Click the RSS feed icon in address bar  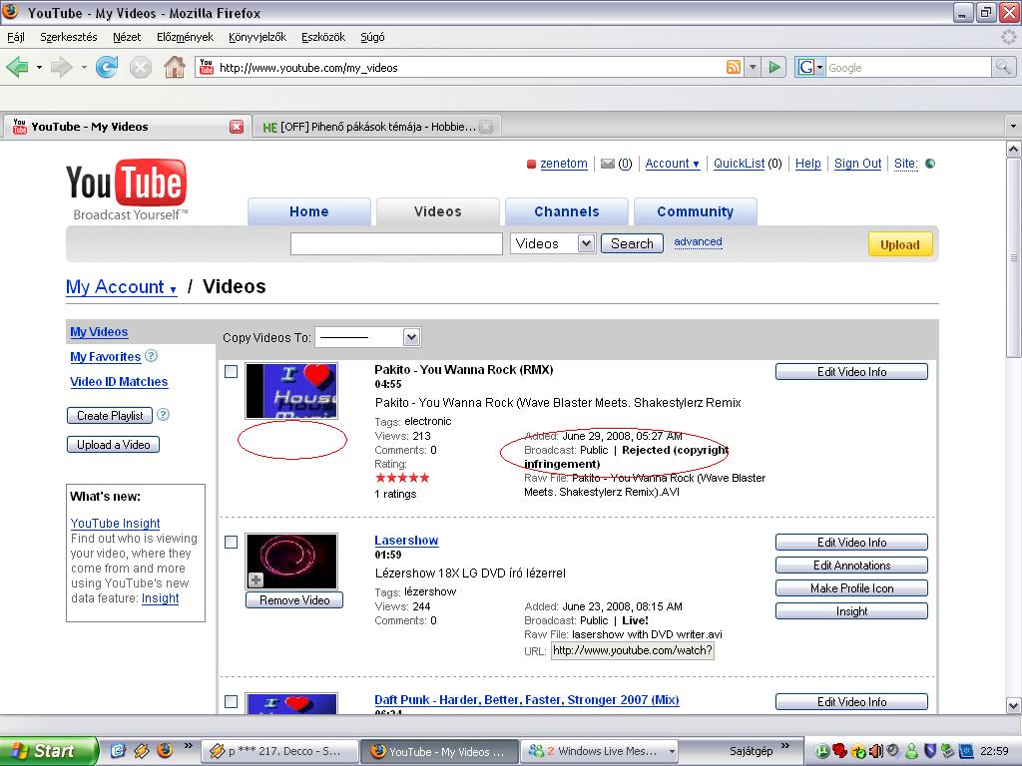coord(734,67)
